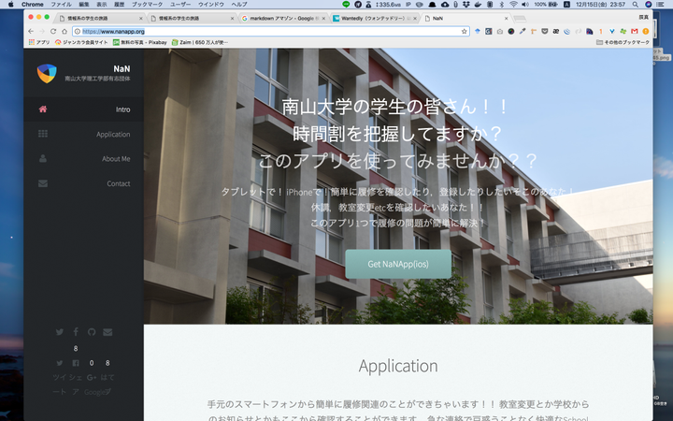Click the Application heading text
This screenshot has width=673, height=421.
[x=398, y=366]
